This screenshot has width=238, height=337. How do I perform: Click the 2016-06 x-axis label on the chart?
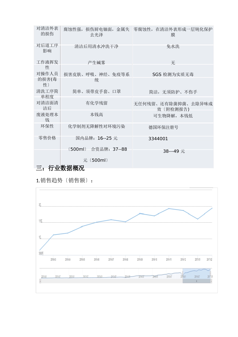pos(96,260)
